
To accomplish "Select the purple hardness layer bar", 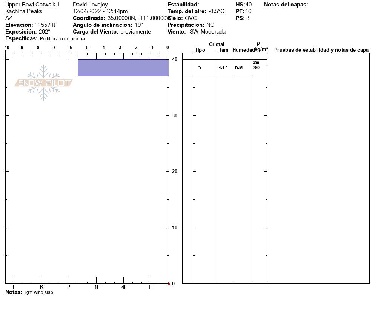I will click(123, 68).
